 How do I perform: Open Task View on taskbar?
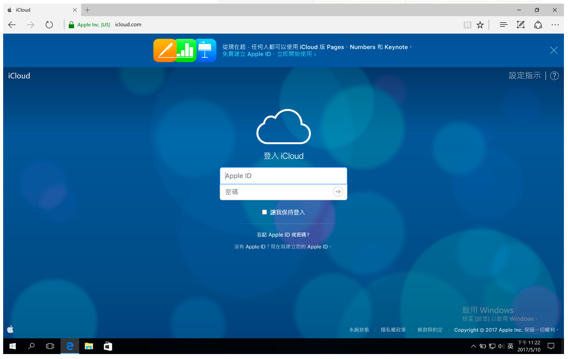coord(50,346)
